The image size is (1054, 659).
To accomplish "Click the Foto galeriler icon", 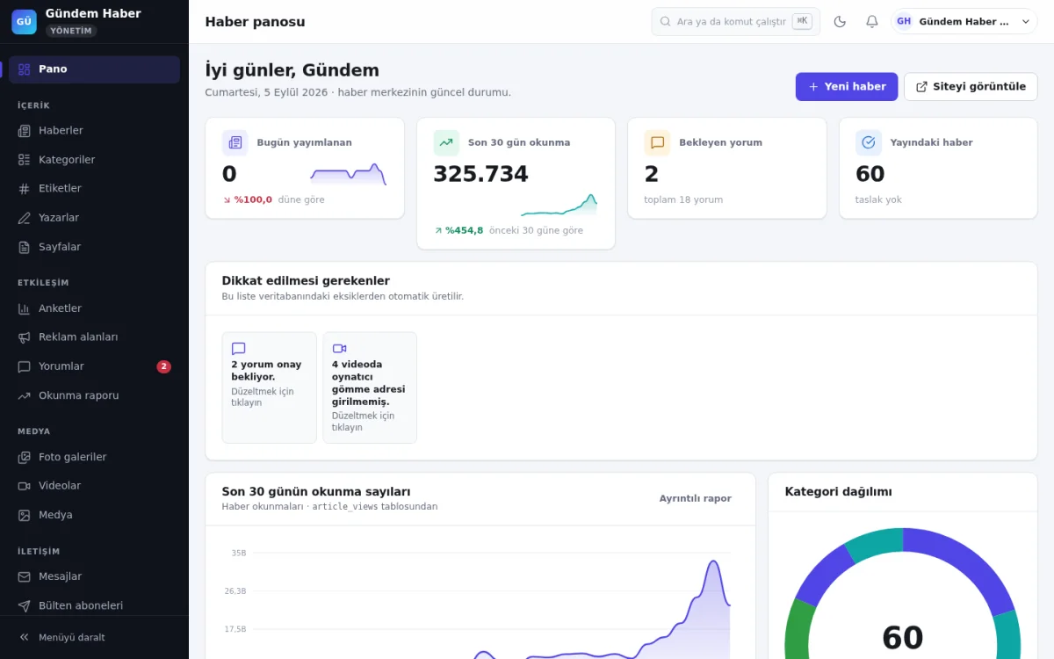I will (x=24, y=457).
